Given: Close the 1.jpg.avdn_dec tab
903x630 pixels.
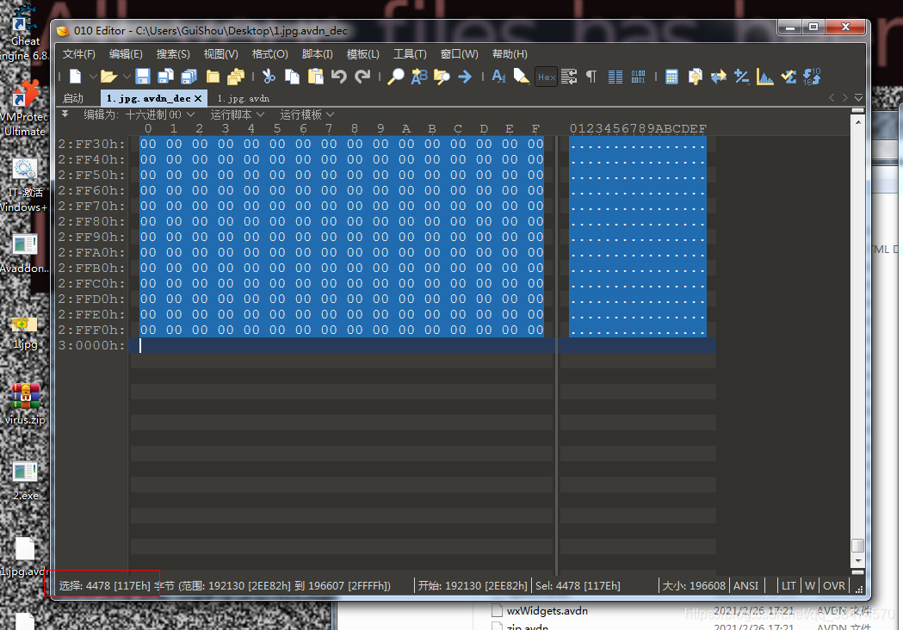Looking at the screenshot, I should pos(197,98).
